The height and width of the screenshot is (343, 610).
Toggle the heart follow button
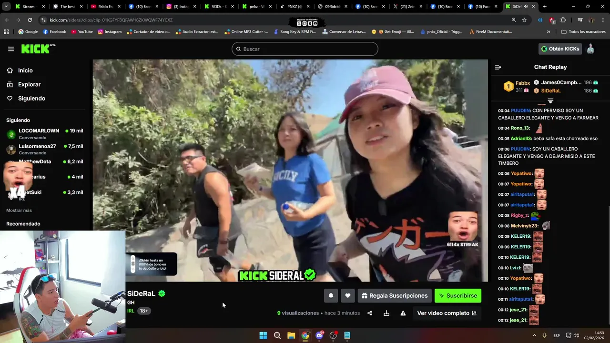(x=348, y=296)
